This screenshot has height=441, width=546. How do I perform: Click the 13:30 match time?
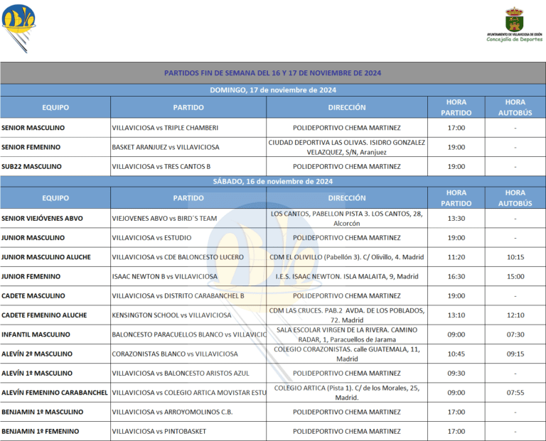[x=456, y=219]
